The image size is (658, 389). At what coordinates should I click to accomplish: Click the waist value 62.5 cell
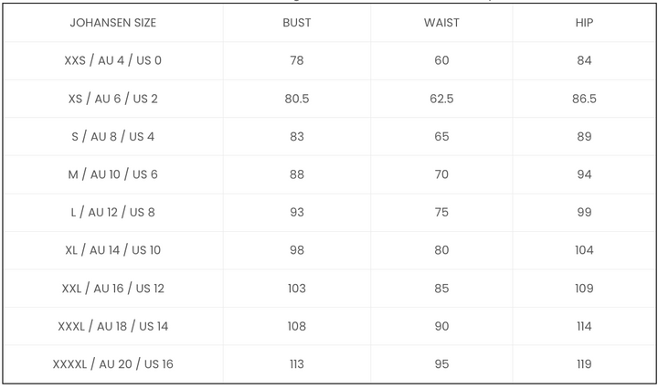pos(441,99)
